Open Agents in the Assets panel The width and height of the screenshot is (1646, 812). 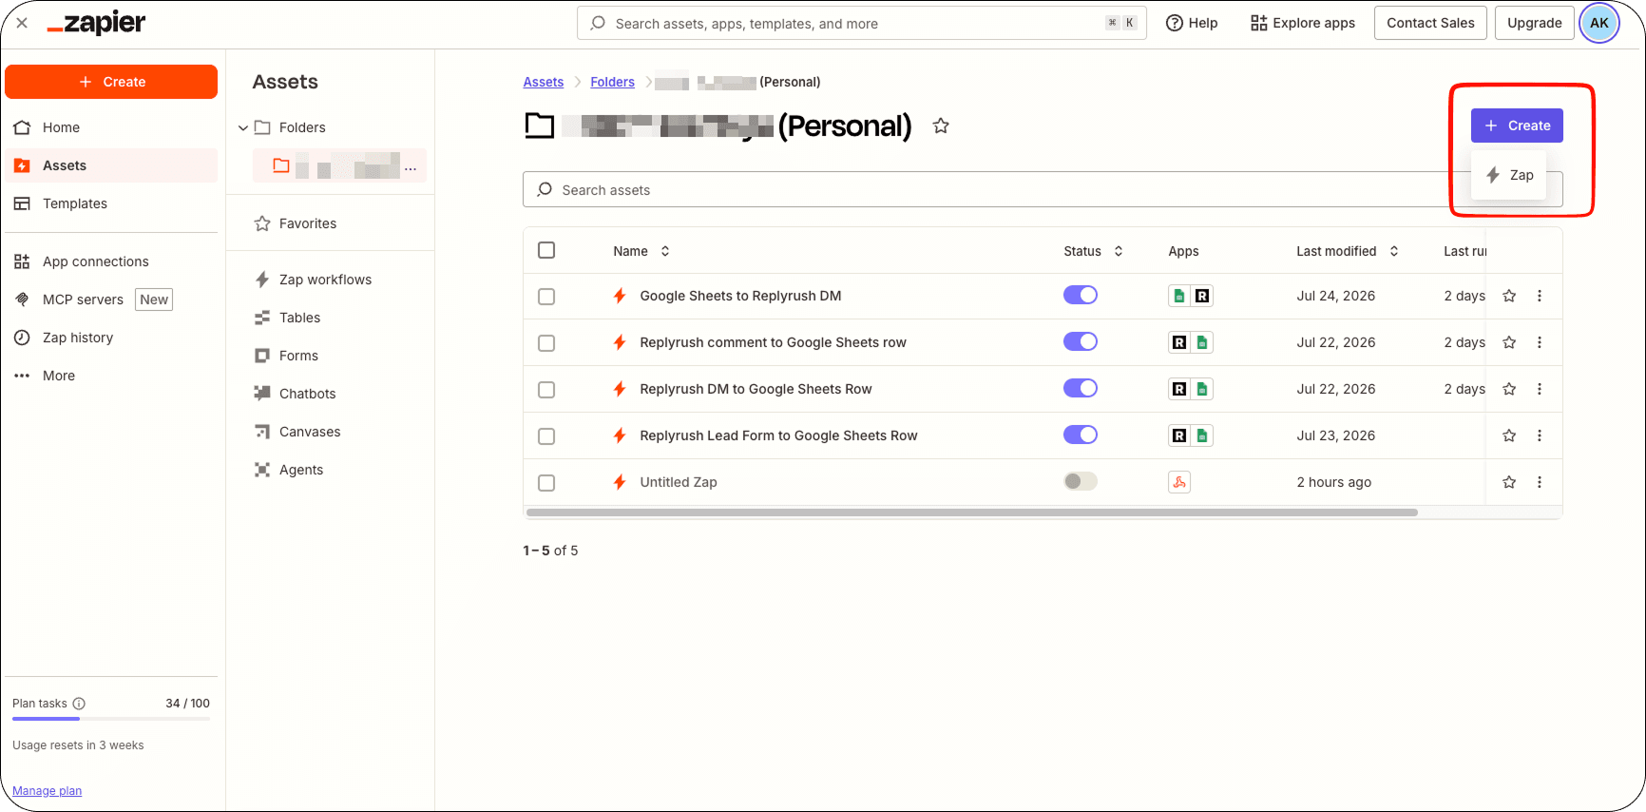(301, 470)
